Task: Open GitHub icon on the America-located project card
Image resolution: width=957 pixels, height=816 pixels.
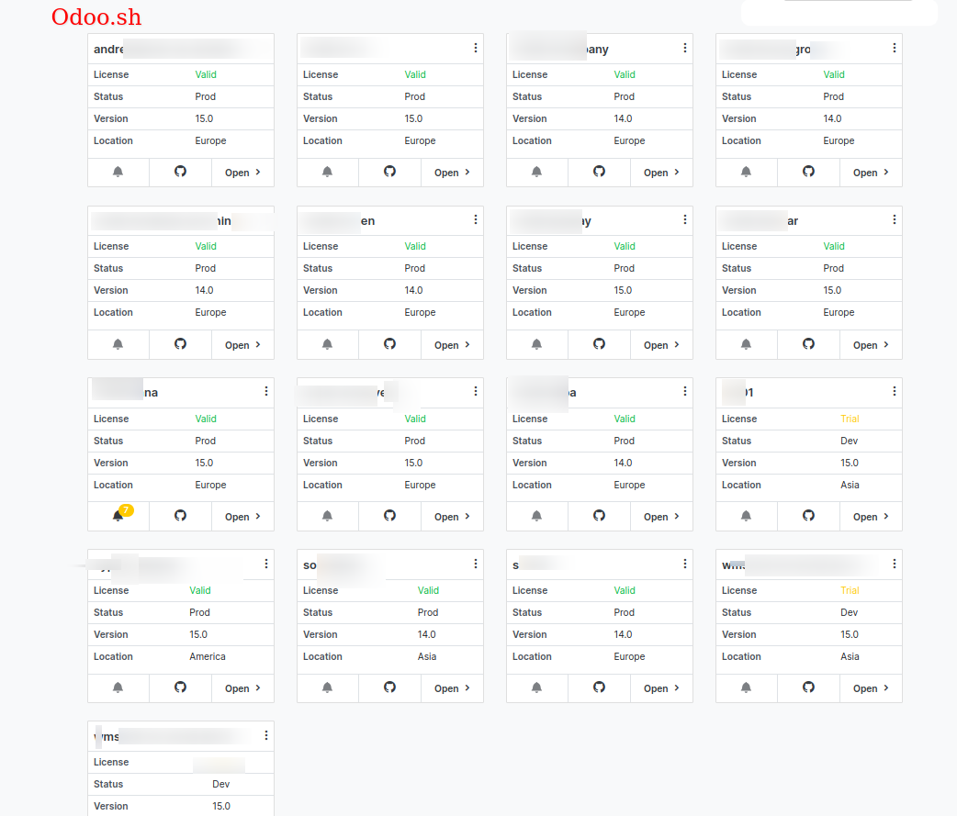Action: click(x=180, y=687)
